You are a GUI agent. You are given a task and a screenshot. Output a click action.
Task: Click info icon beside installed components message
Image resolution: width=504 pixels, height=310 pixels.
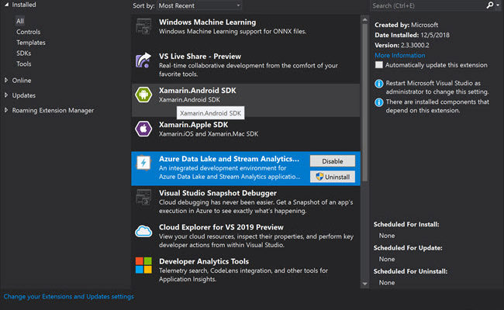click(x=379, y=102)
